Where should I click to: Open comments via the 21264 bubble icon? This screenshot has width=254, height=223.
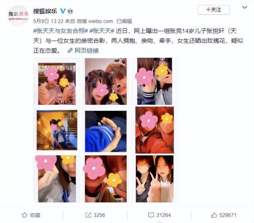tap(151, 215)
